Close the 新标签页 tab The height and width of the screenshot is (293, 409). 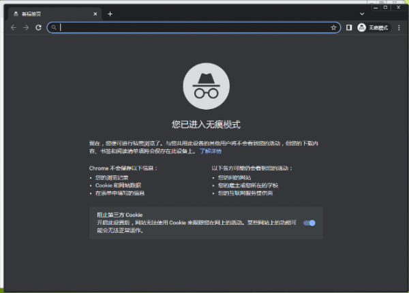[x=95, y=14]
